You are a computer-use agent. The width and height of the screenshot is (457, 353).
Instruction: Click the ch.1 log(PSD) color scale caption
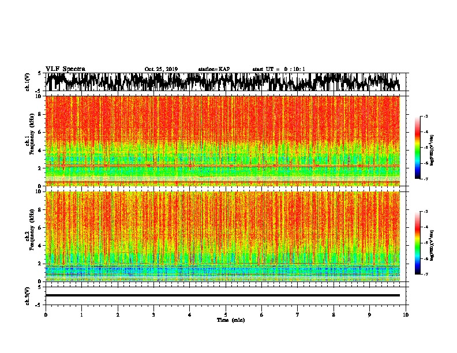[432, 150]
